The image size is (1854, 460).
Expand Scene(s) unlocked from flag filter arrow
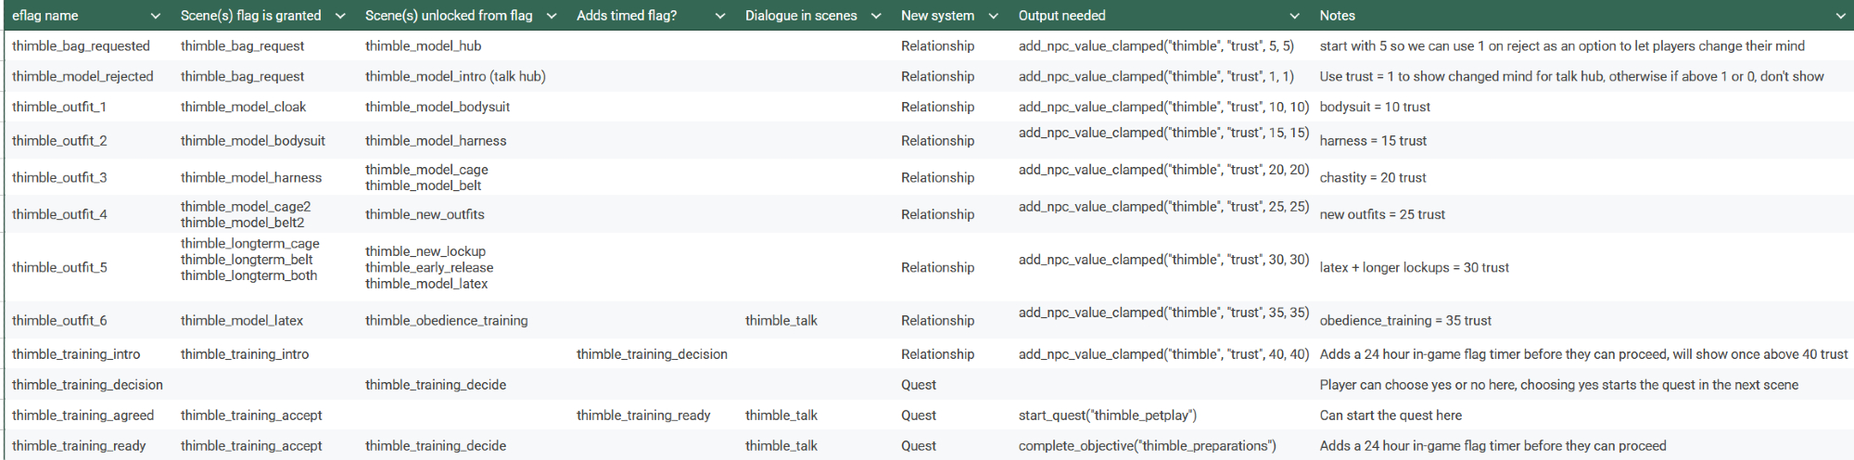[x=551, y=16]
